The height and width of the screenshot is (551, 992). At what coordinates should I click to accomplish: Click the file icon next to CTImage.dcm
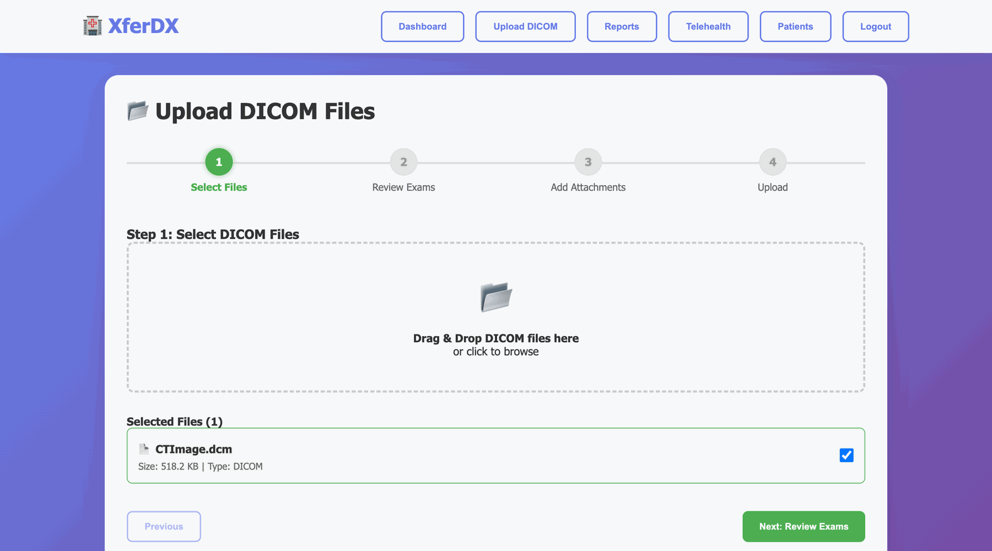tap(144, 449)
